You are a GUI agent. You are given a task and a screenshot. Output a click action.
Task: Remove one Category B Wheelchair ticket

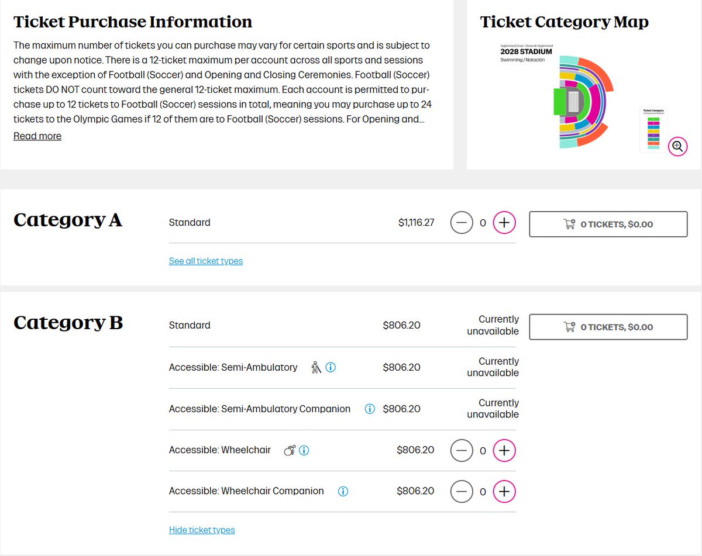click(x=462, y=451)
